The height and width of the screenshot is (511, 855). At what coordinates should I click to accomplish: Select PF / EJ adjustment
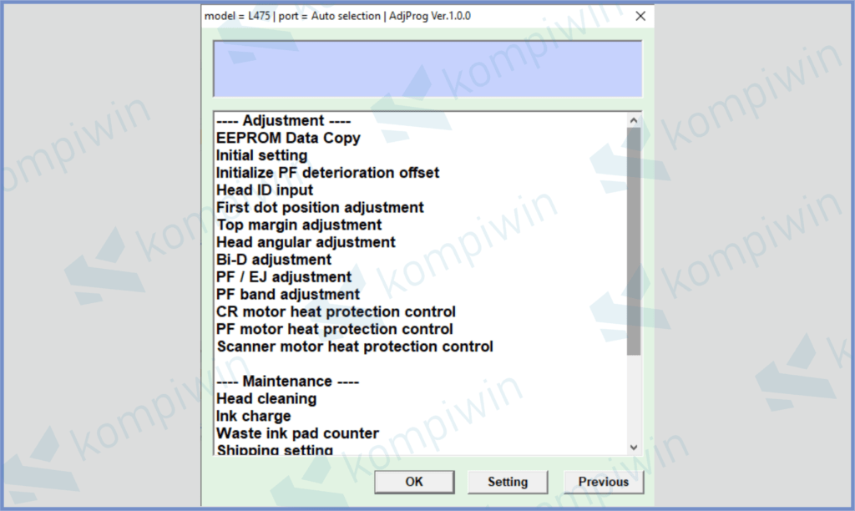click(284, 277)
